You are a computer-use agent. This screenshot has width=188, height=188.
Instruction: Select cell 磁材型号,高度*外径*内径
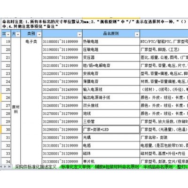click(x=164, y=153)
